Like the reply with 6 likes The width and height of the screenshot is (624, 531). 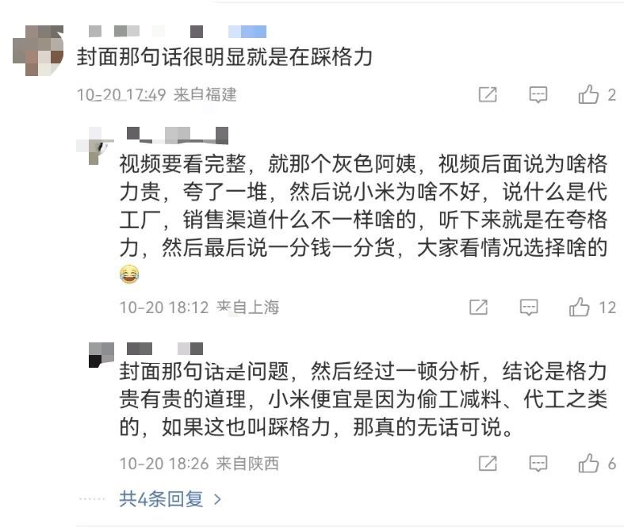coord(588,463)
